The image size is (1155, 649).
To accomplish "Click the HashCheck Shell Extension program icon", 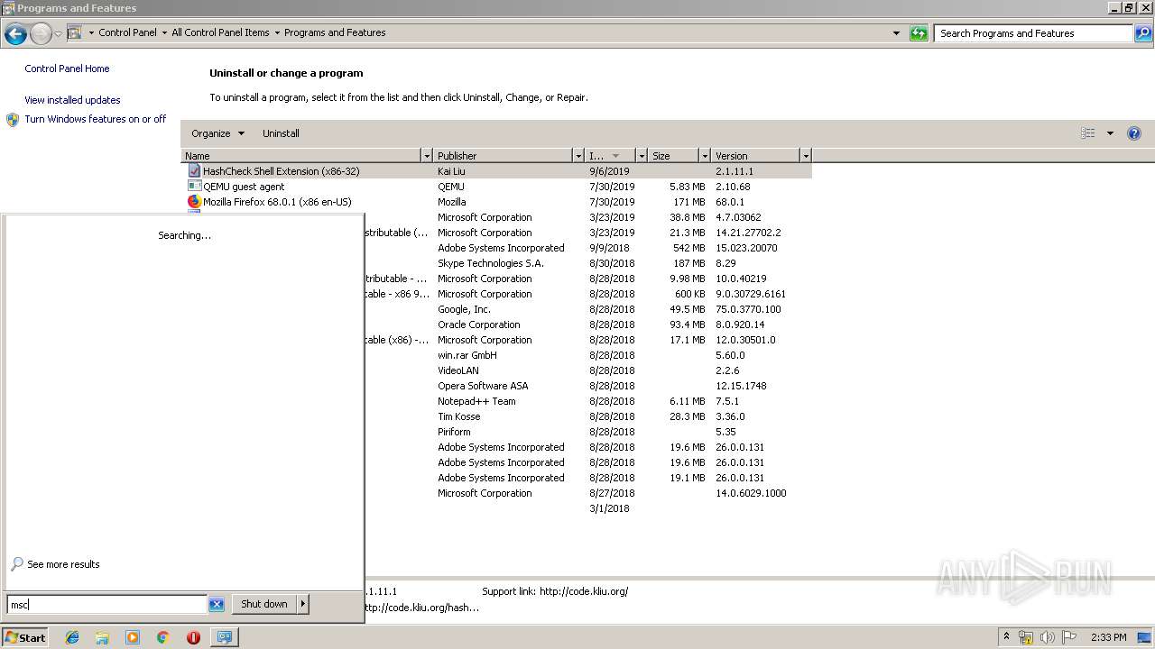I will click(194, 170).
